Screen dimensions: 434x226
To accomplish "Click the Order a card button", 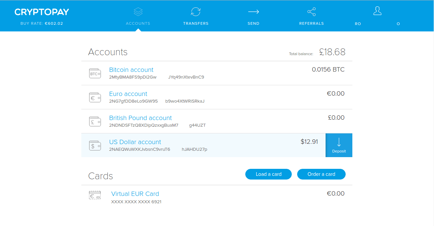I will click(321, 174).
